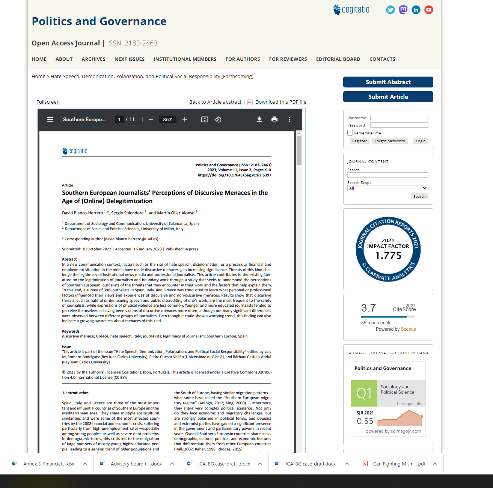Click the fit to page icon
The width and height of the screenshot is (493, 488).
[x=205, y=119]
